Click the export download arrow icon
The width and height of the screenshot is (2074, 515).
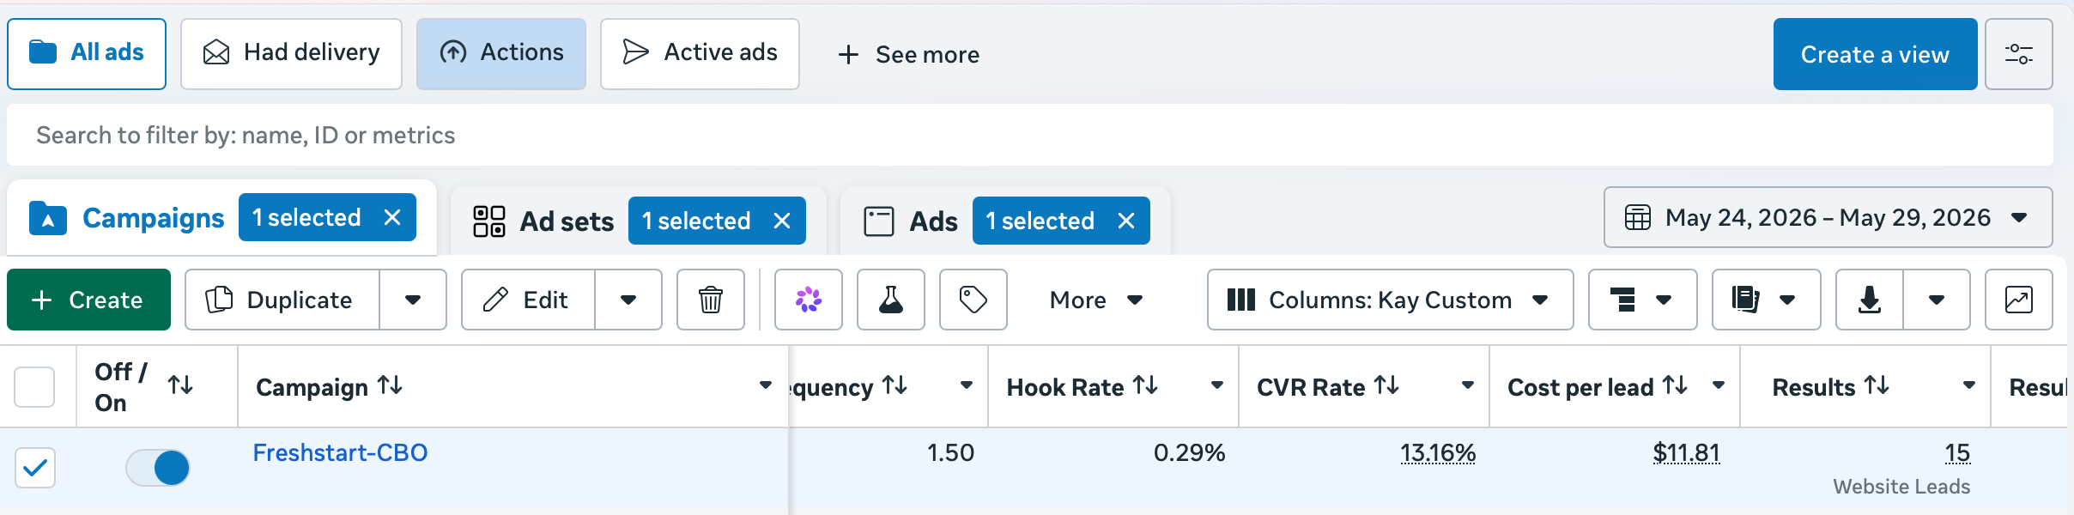pyautogui.click(x=1869, y=300)
